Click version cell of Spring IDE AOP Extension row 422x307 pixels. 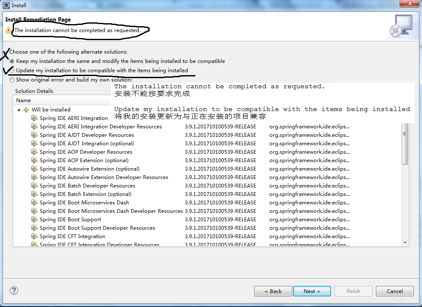tap(220, 160)
